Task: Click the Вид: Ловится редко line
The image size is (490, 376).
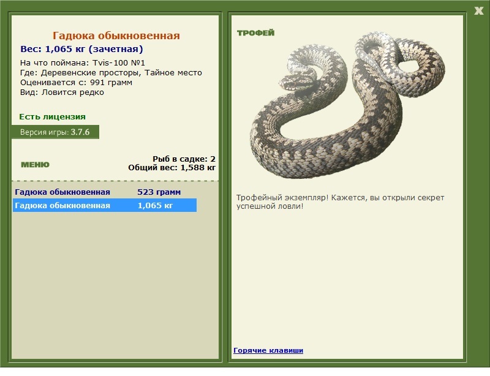Action: 62,92
